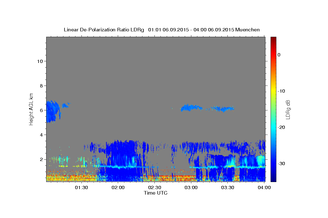Click the 03:00 time tick label

tap(191, 187)
